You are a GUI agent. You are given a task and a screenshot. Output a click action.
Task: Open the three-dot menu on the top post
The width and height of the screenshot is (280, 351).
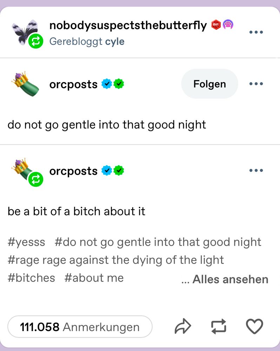(x=256, y=32)
